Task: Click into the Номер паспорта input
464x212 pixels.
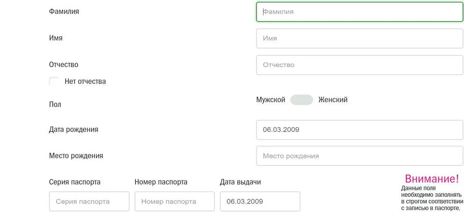Action: pos(174,201)
